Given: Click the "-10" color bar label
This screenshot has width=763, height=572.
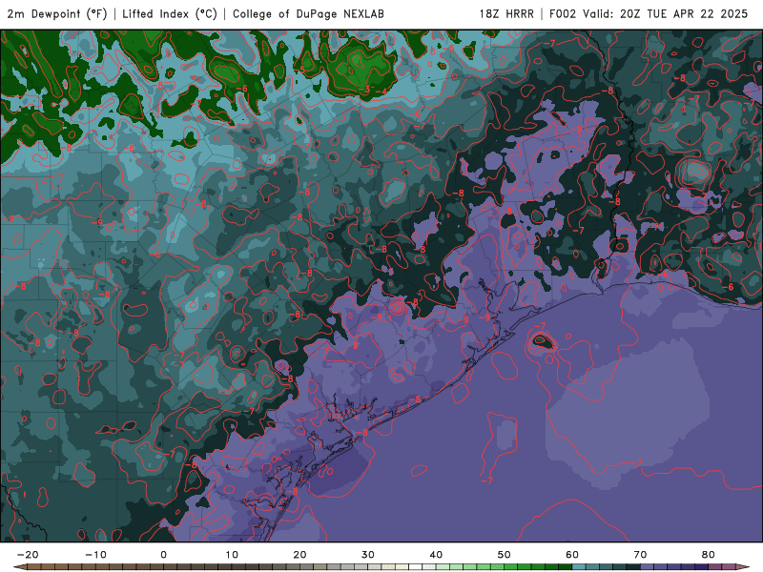Looking at the screenshot, I should [95, 555].
